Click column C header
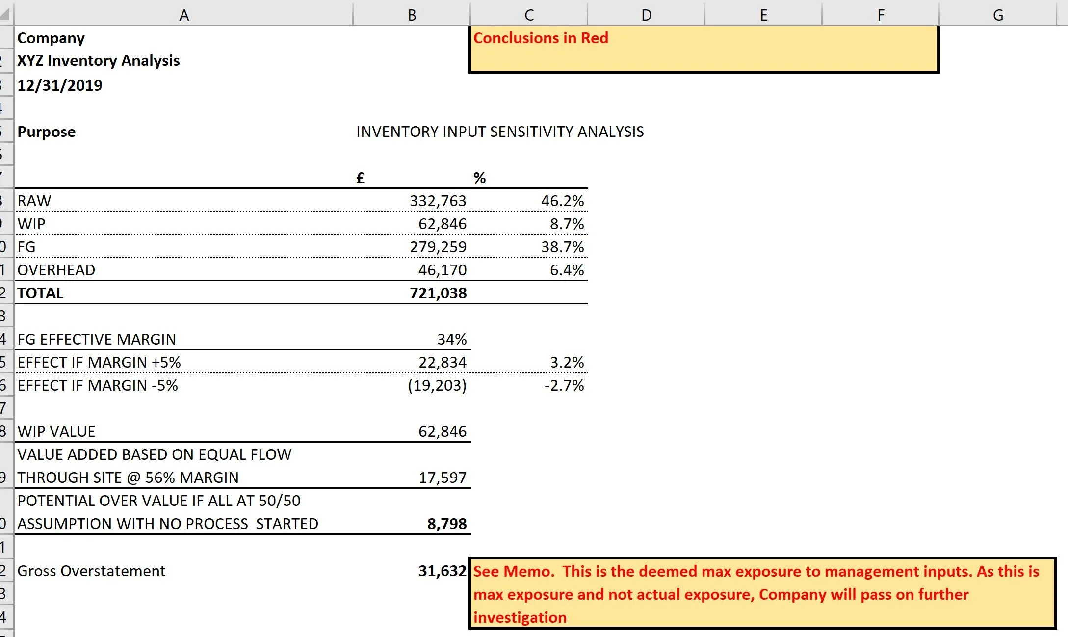Viewport: 1068px width, 637px height. point(529,15)
